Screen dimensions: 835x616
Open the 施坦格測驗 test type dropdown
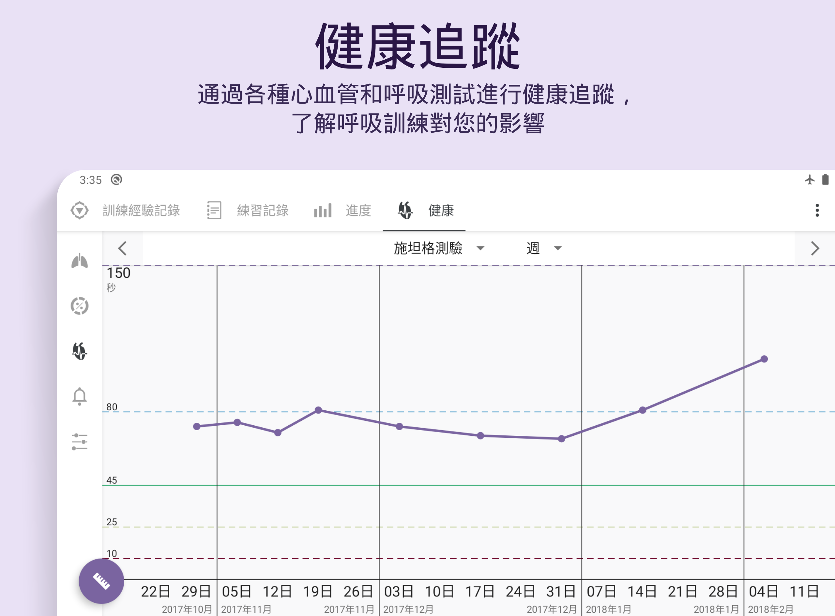coord(439,248)
